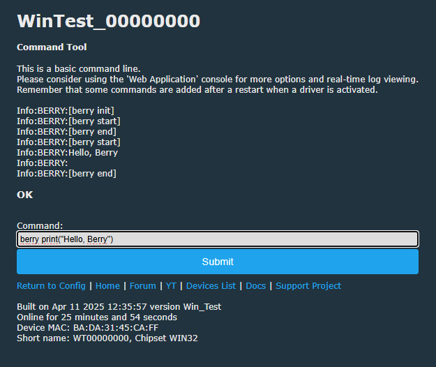Click the 'Online for 25 minutes' uptime line
The height and width of the screenshot is (367, 436).
tap(97, 317)
